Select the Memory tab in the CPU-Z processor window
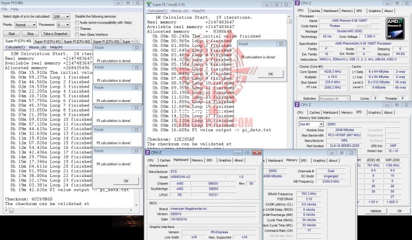412x240 pixels. (347, 11)
